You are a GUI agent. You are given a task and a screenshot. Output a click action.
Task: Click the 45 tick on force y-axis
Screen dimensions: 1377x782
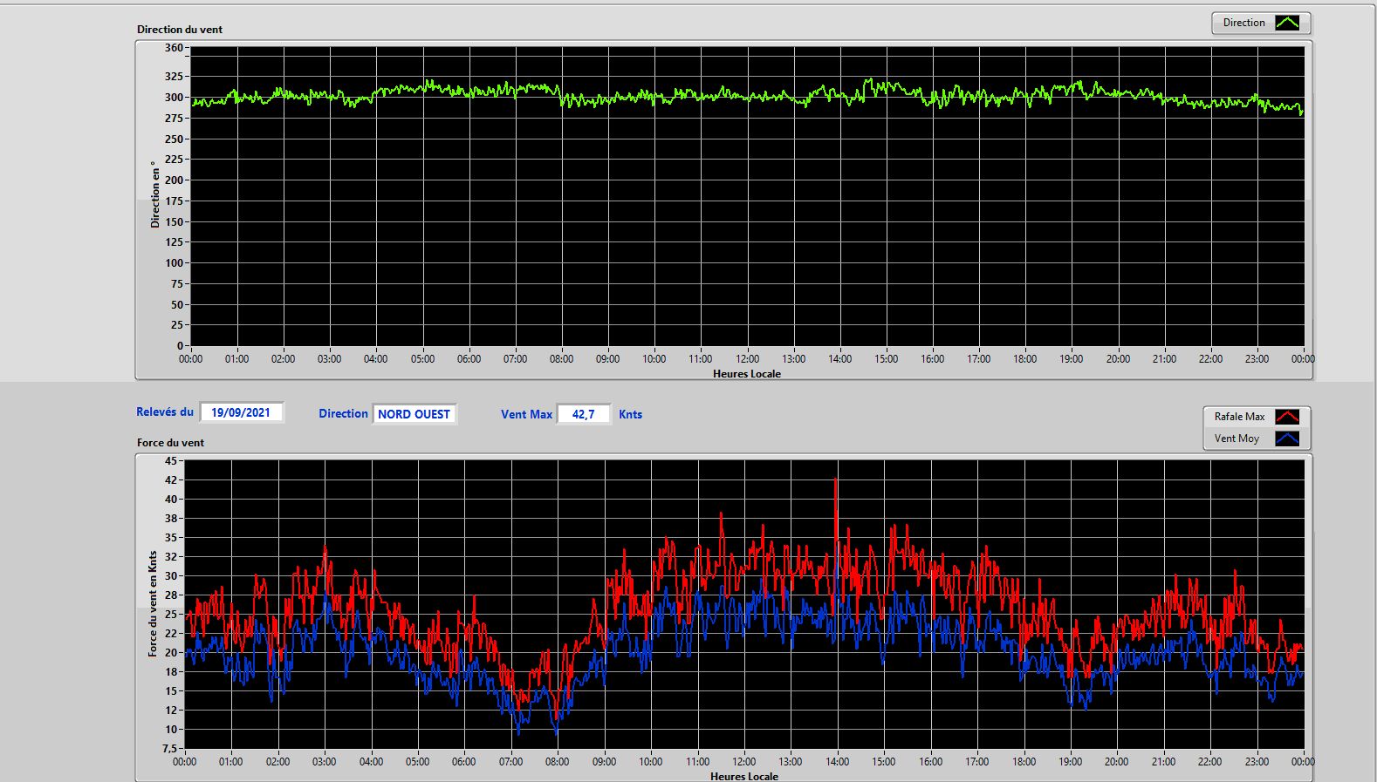click(170, 461)
